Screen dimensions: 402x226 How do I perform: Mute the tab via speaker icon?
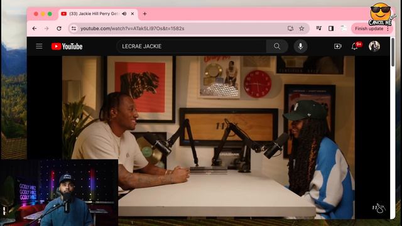[124, 14]
